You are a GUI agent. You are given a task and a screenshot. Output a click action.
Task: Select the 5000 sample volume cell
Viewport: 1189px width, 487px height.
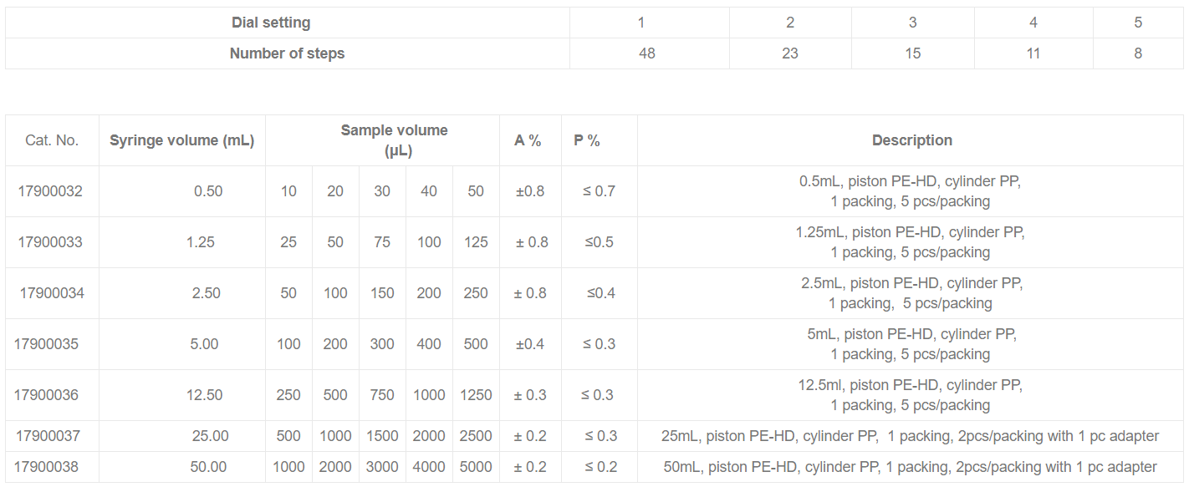(476, 467)
